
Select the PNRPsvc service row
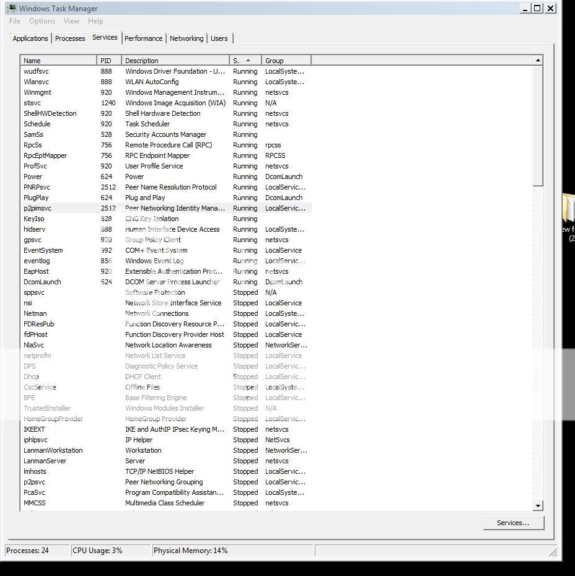(166, 187)
